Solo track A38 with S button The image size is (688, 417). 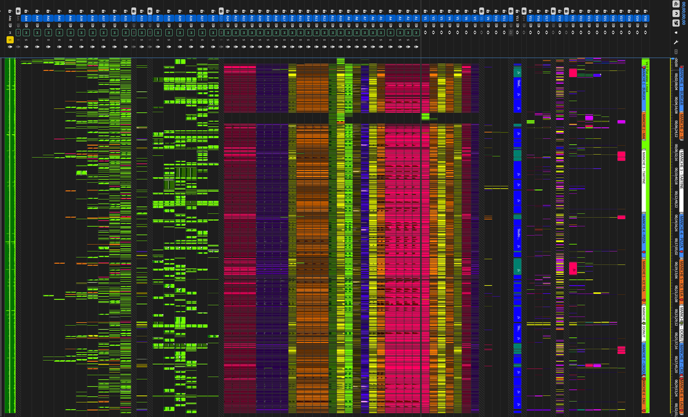pos(92,40)
